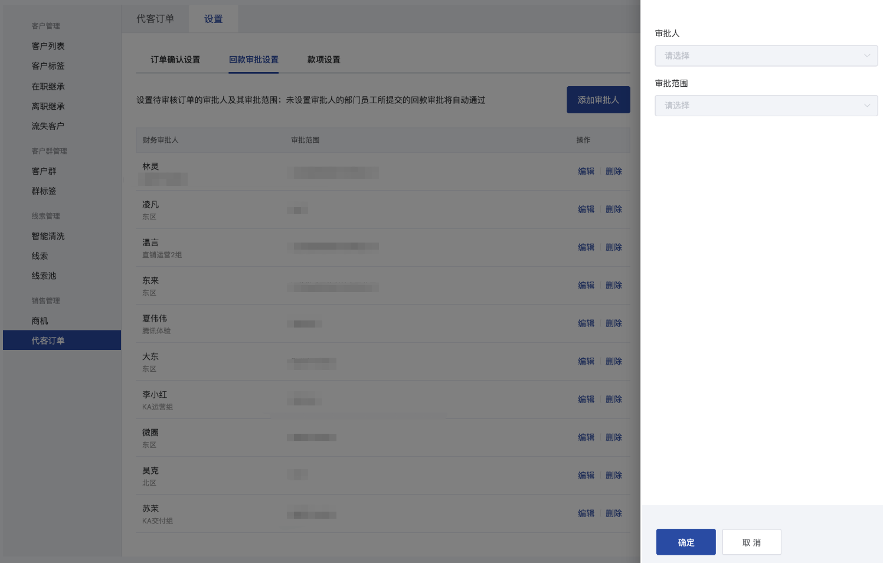Switch to the 回款审批设置 tab

click(x=254, y=60)
